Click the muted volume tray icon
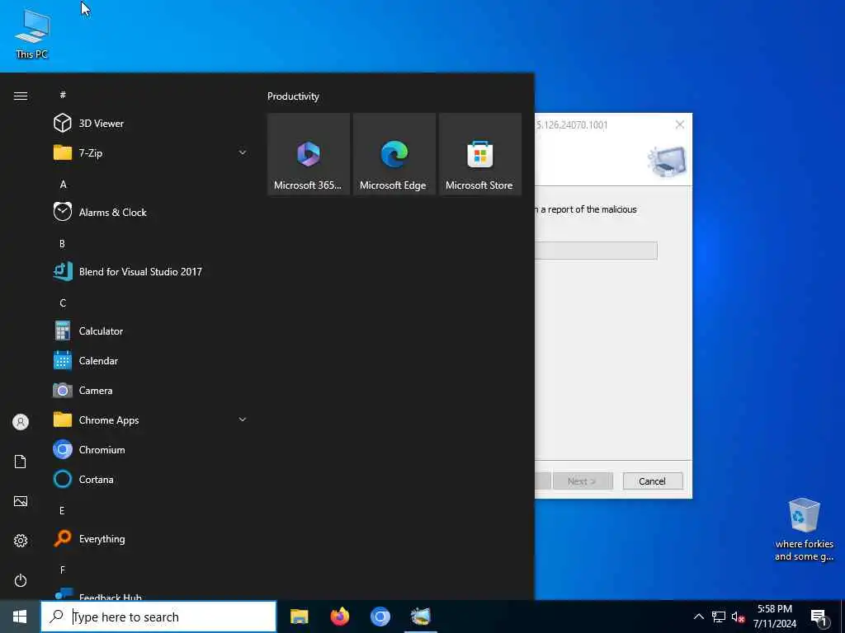Screen dimensions: 845x633 click(739, 617)
